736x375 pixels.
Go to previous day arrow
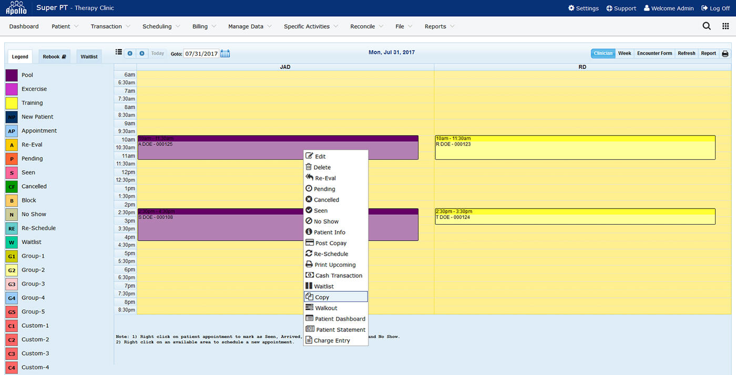pos(129,54)
